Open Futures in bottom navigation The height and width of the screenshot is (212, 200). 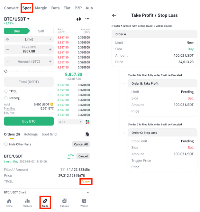65,203
